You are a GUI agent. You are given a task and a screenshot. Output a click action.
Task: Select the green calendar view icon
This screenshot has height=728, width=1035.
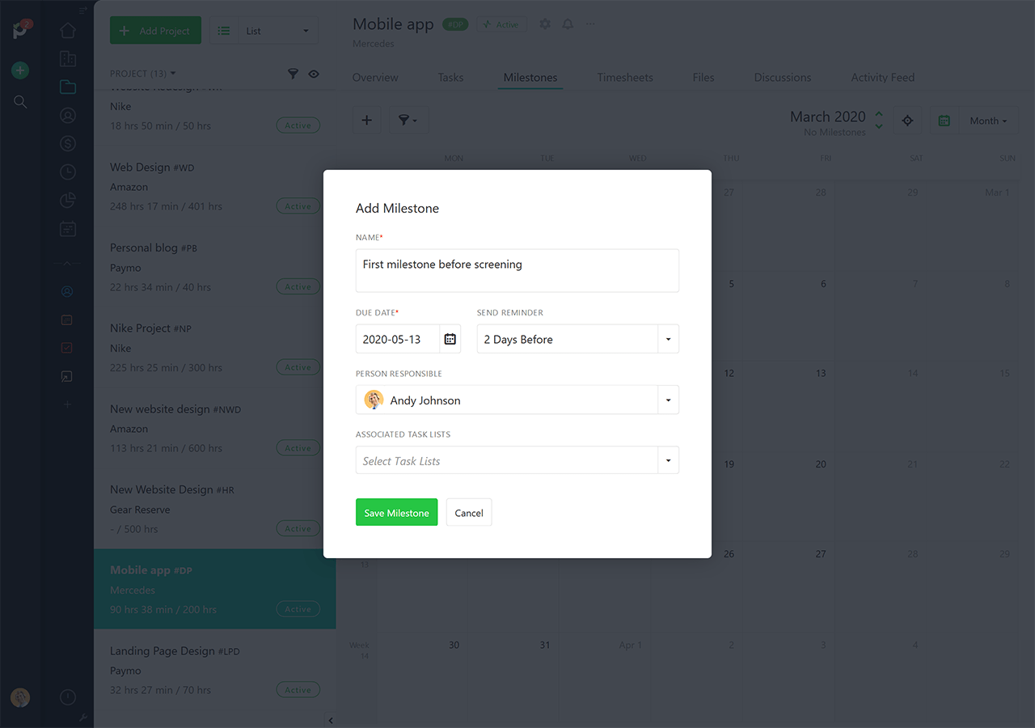point(944,121)
